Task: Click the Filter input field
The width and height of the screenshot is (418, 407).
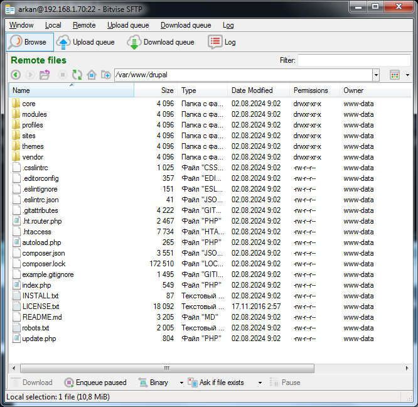Action: point(353,60)
